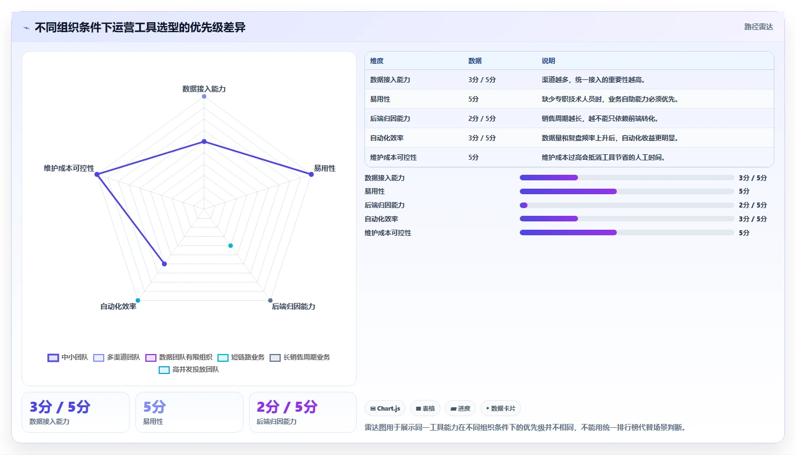Click the 自动化效率 progress bar
This screenshot has width=796, height=455.
click(x=627, y=219)
